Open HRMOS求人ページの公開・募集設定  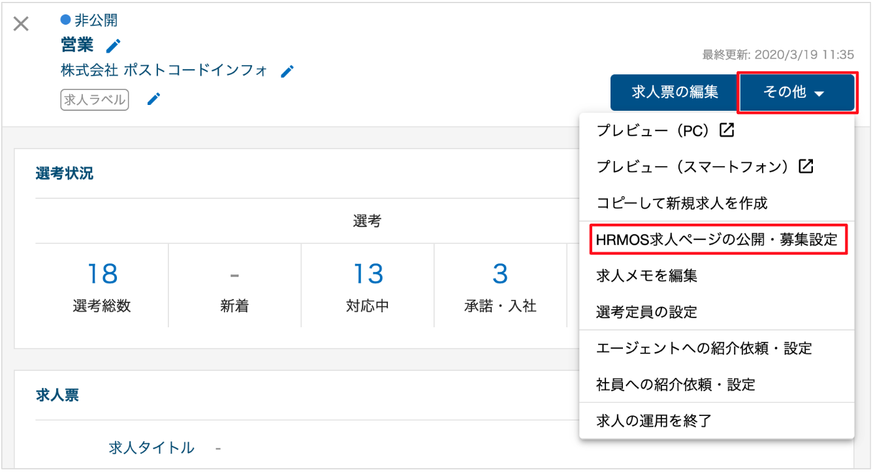(x=716, y=239)
